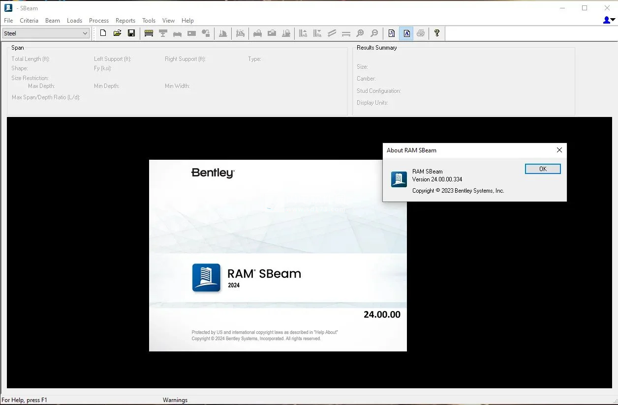Image resolution: width=618 pixels, height=405 pixels.
Task: Click the slanted beam perspective toolbar icon
Action: 332,33
